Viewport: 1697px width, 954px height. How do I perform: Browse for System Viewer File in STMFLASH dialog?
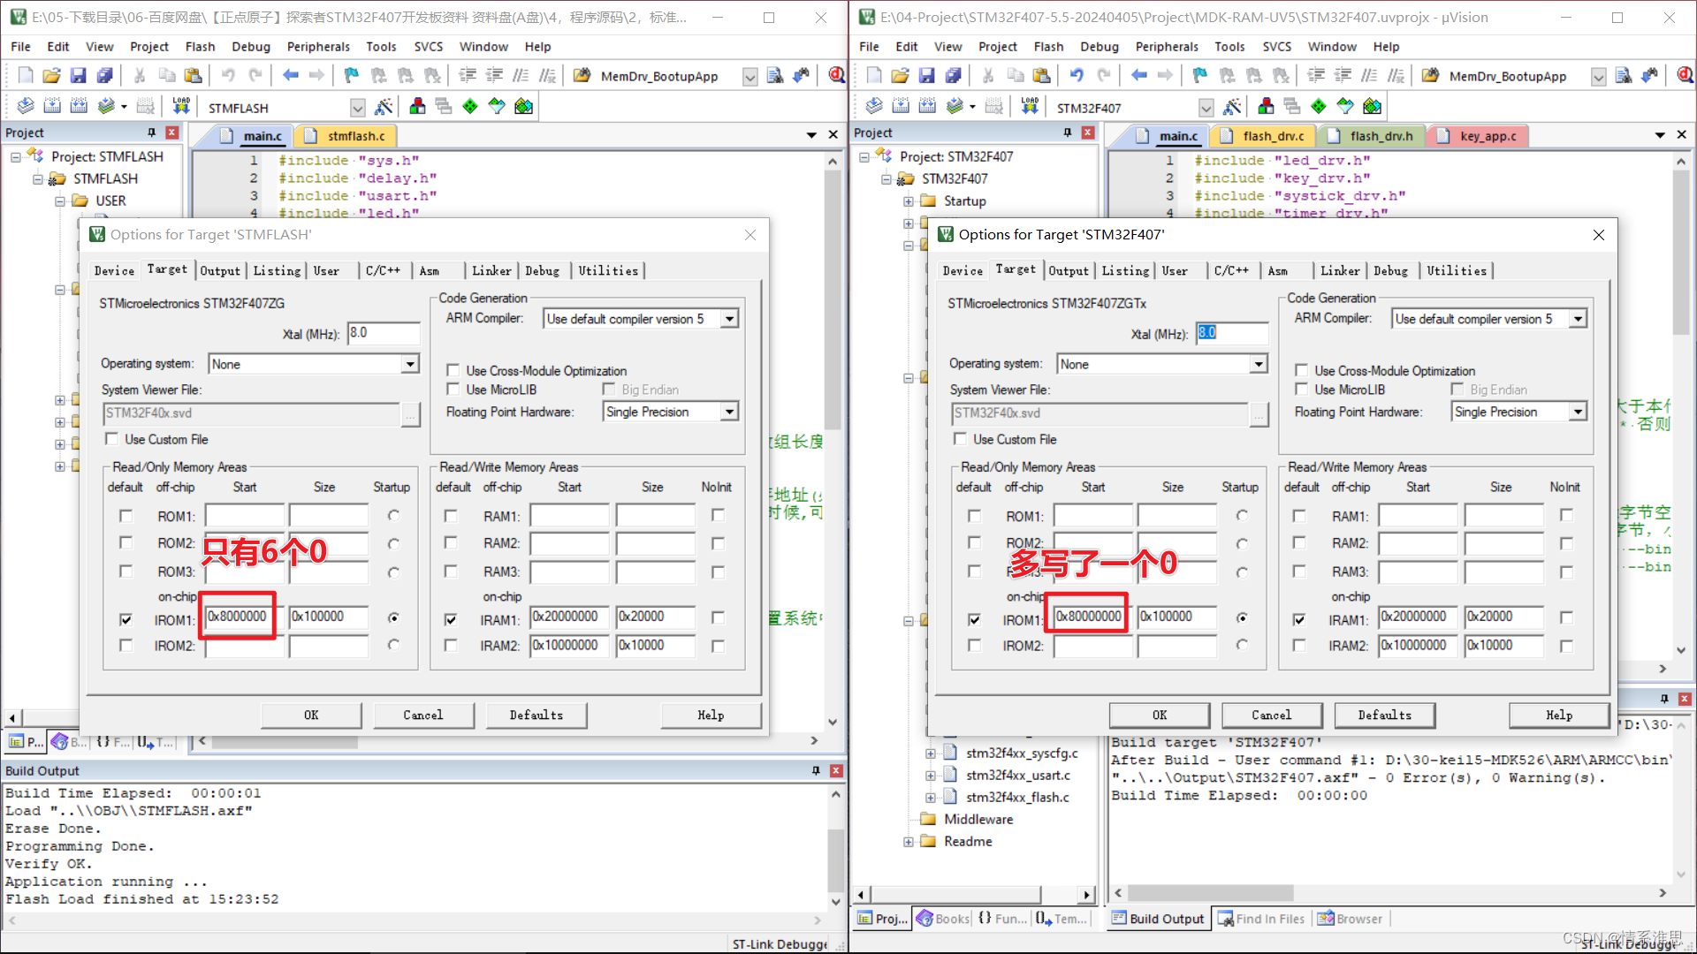[x=410, y=413]
